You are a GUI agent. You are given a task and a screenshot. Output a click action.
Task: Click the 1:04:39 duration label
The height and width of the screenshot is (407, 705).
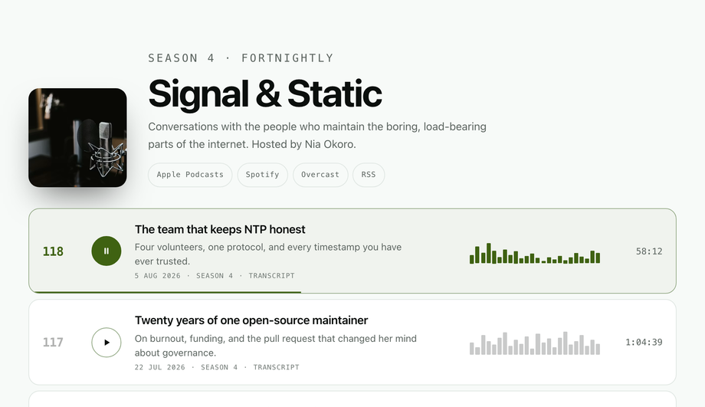(x=644, y=343)
